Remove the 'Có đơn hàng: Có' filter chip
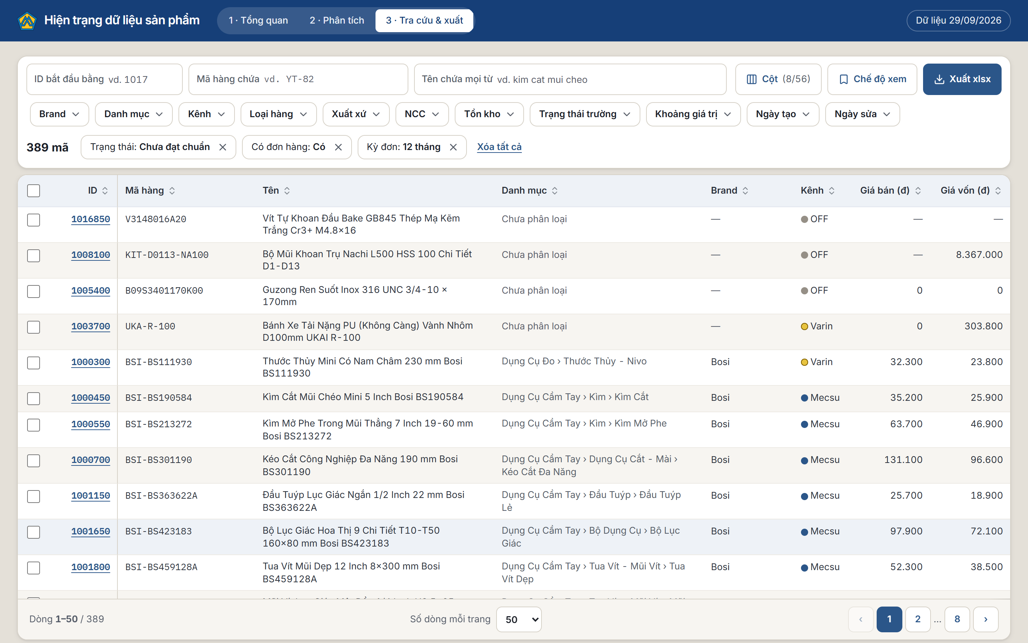This screenshot has width=1028, height=643. 338,147
